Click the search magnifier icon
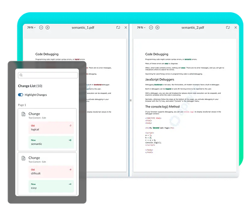The height and width of the screenshot is (216, 251). (x=21, y=75)
